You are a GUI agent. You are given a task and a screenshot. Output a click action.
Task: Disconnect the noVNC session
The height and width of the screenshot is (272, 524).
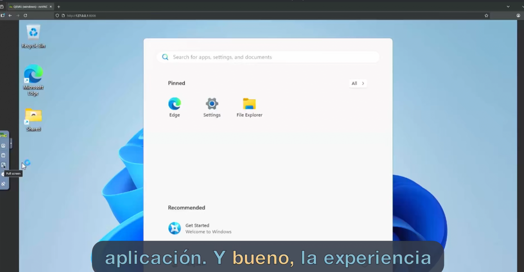click(3, 184)
